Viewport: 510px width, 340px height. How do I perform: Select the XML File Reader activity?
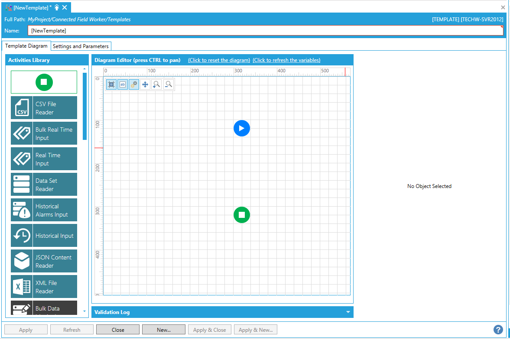point(44,287)
